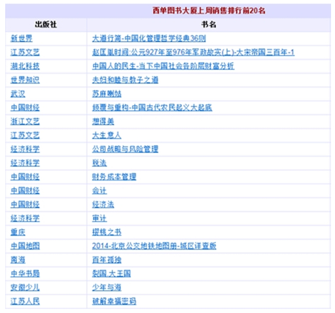Open the 樱桃之书 book link

(107, 232)
